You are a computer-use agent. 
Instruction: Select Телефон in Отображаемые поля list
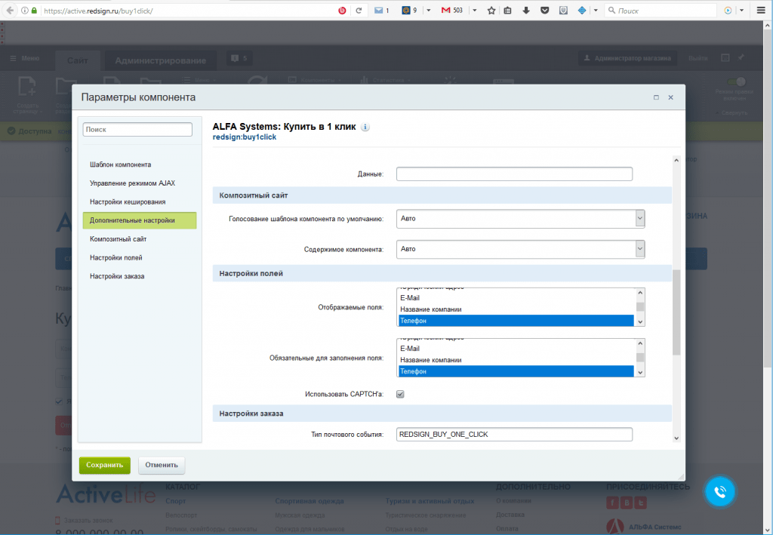point(516,321)
